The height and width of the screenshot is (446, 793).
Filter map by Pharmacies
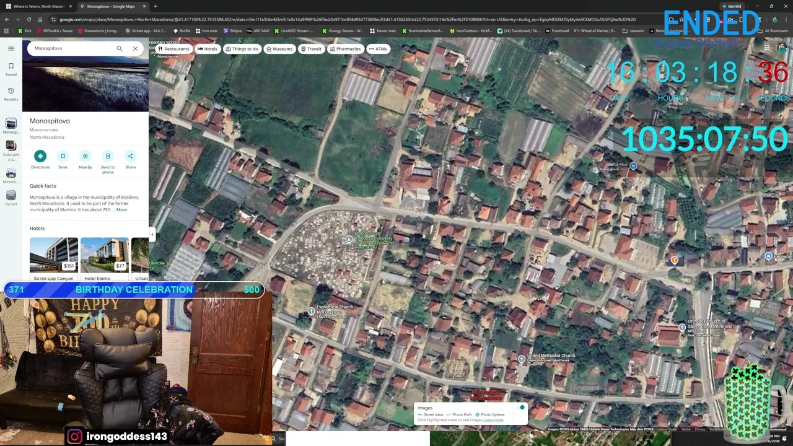[344, 49]
